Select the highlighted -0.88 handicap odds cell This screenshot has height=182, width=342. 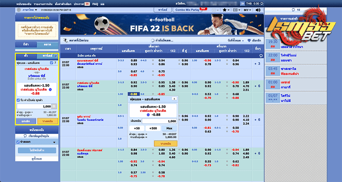pyautogui.click(x=133, y=94)
